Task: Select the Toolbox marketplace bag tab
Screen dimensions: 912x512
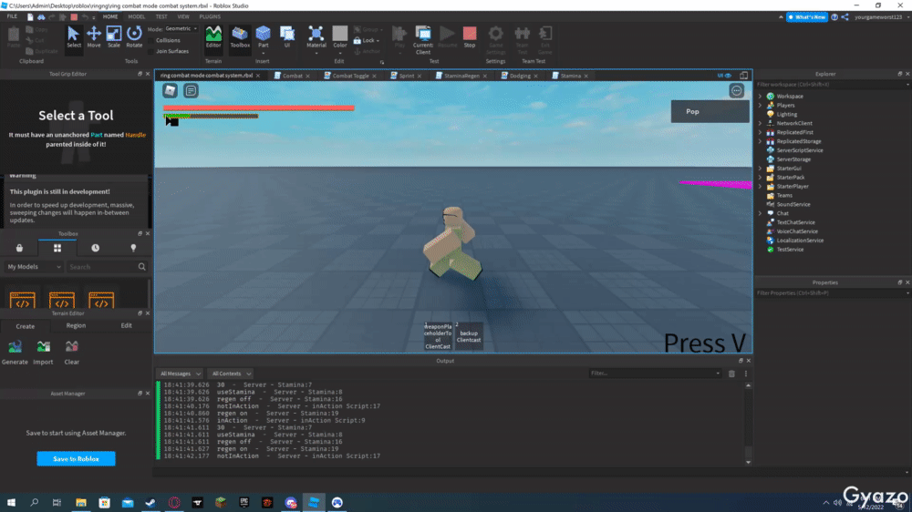Action: tap(19, 248)
